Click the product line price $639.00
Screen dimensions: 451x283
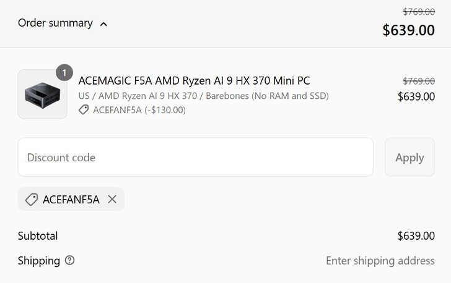[416, 96]
